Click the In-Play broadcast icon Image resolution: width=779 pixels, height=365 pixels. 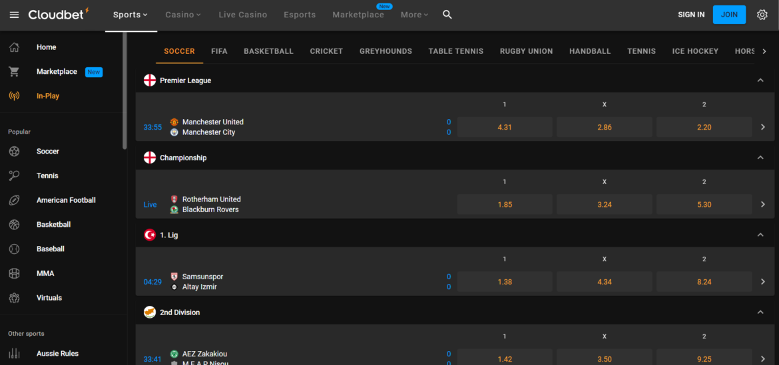15,96
